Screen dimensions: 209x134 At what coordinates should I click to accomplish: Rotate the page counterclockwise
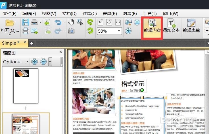pos(90,22)
